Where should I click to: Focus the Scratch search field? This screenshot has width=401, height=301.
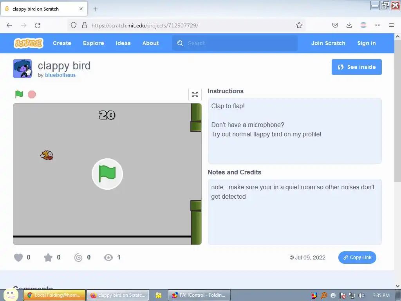235,43
